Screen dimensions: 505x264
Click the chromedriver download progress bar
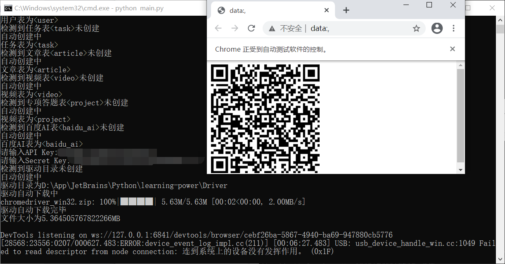pyautogui.click(x=136, y=202)
